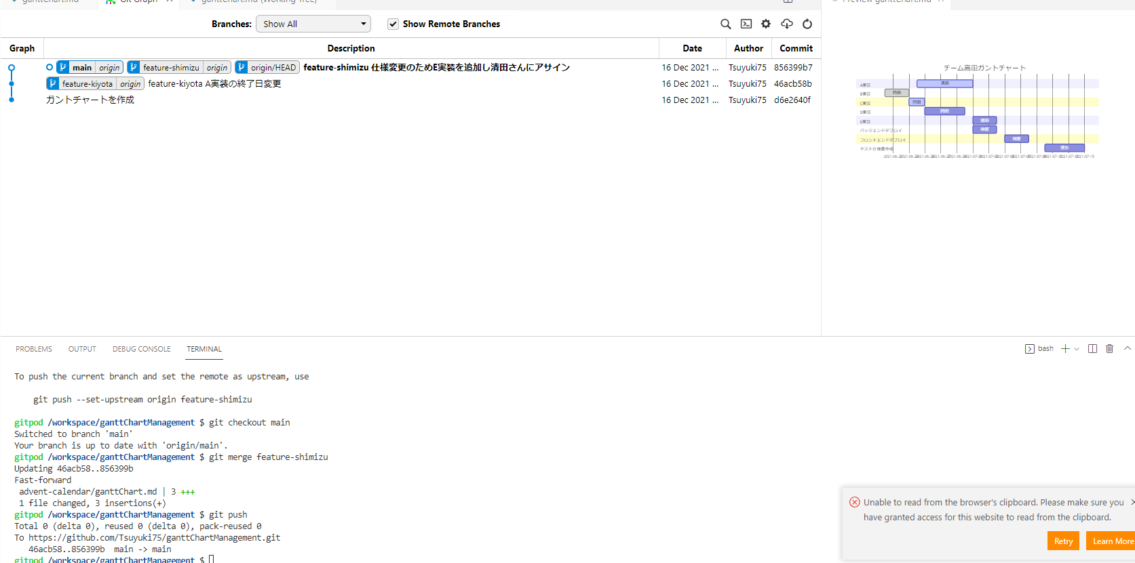
Task: Select the commit 'ガントチャートを作成'
Action: pos(90,100)
